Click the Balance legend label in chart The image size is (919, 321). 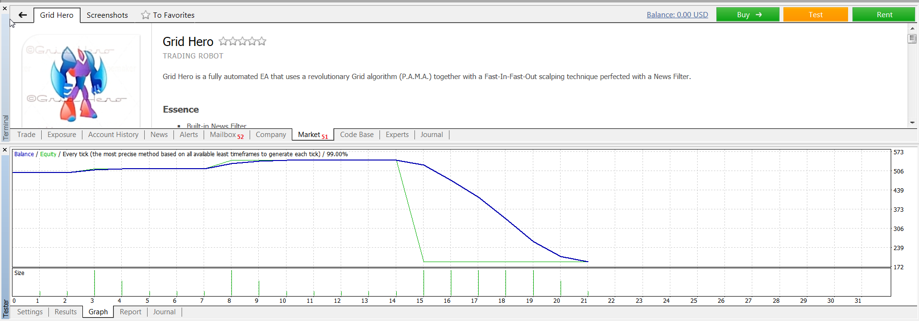coord(24,154)
